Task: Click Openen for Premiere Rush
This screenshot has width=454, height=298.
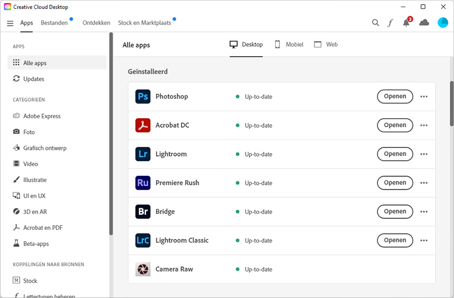Action: [x=395, y=183]
